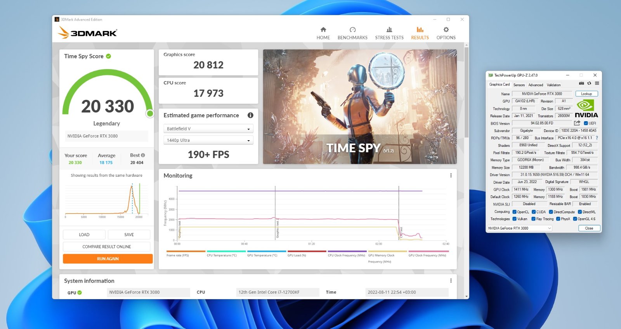Click the CPU score value 17 973
The height and width of the screenshot is (329, 621).
(208, 93)
